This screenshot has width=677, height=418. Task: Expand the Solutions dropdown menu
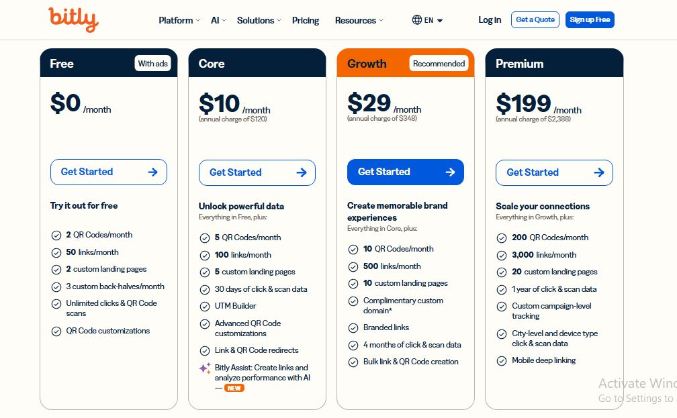[259, 20]
